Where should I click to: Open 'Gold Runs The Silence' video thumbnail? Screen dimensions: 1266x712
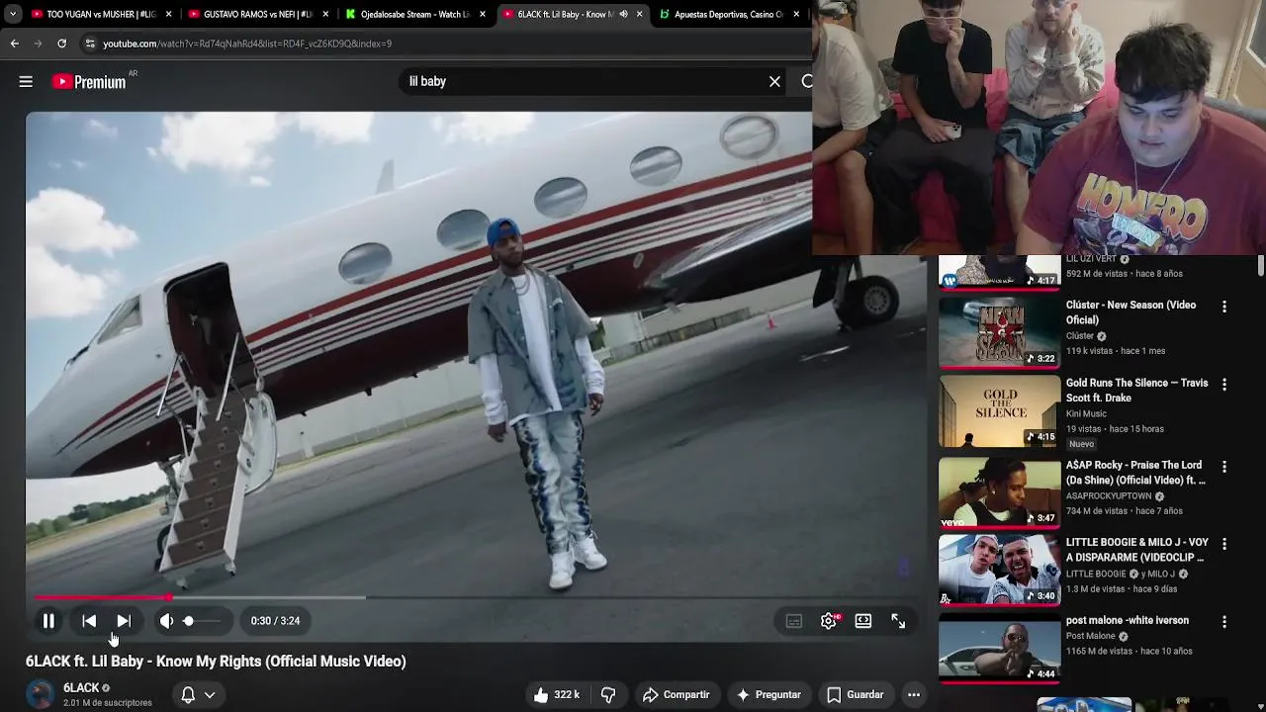pos(998,410)
